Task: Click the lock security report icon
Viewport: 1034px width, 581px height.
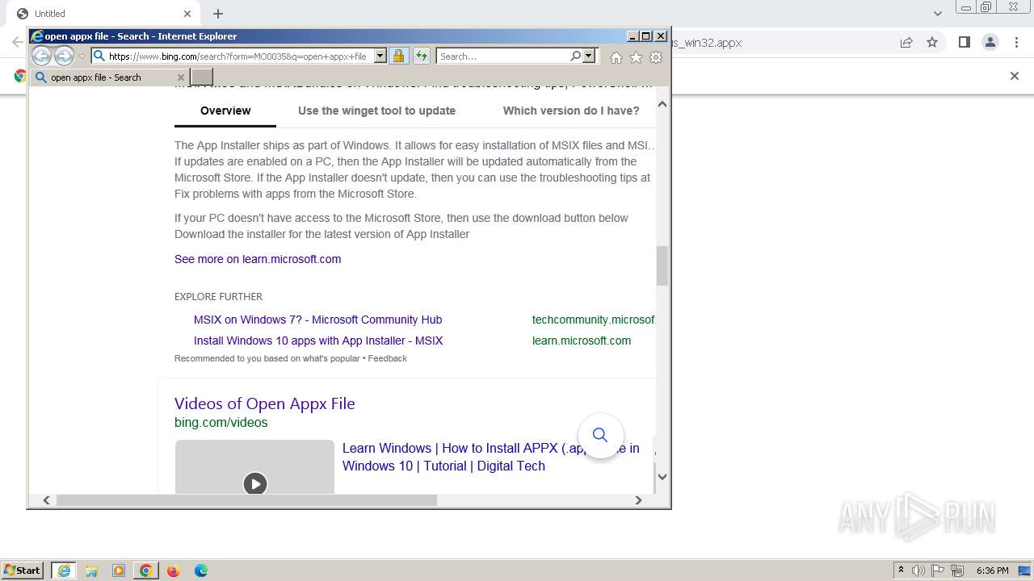Action: coord(398,56)
